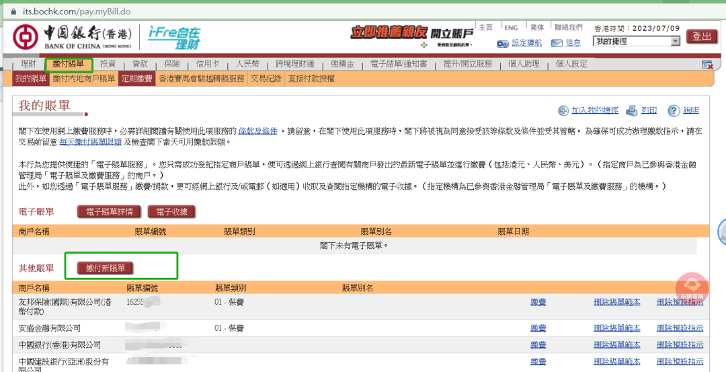Click 刪除預設指示 for 安盛金融有限公司

point(680,328)
